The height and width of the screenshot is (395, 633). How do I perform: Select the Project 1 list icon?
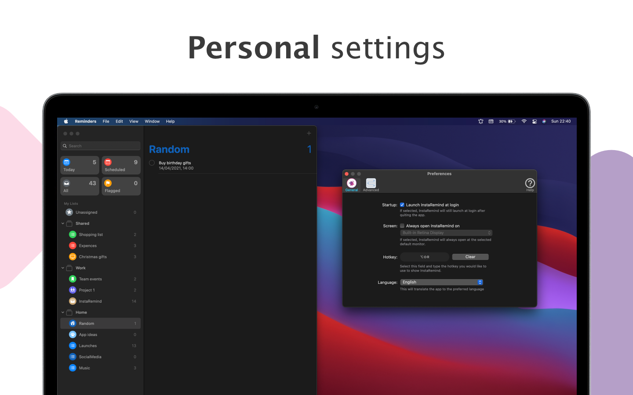pos(73,290)
